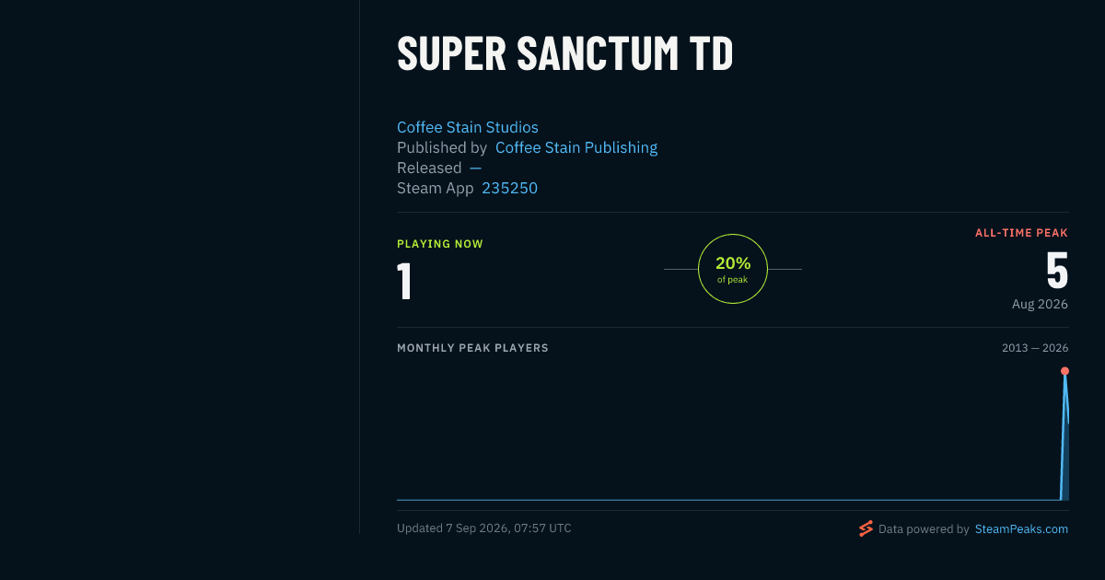Viewport: 1105px width, 580px height.
Task: Click the Released dash placeholder
Action: [475, 168]
